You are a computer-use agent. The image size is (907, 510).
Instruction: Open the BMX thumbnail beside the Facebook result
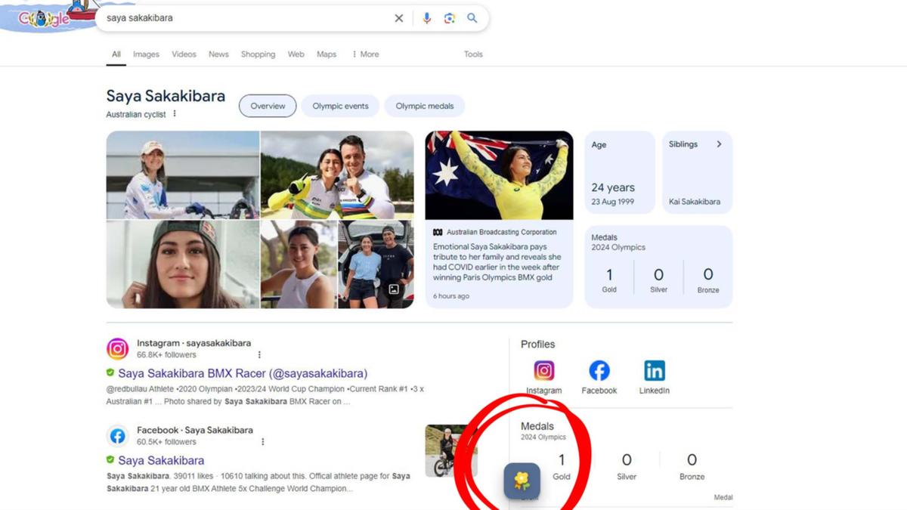tap(451, 451)
